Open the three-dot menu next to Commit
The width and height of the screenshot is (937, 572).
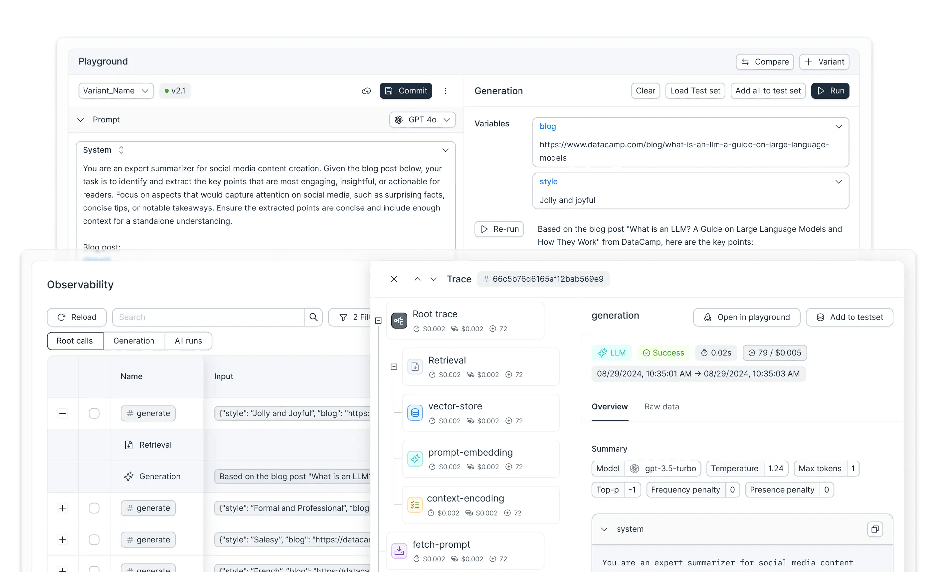pyautogui.click(x=445, y=91)
